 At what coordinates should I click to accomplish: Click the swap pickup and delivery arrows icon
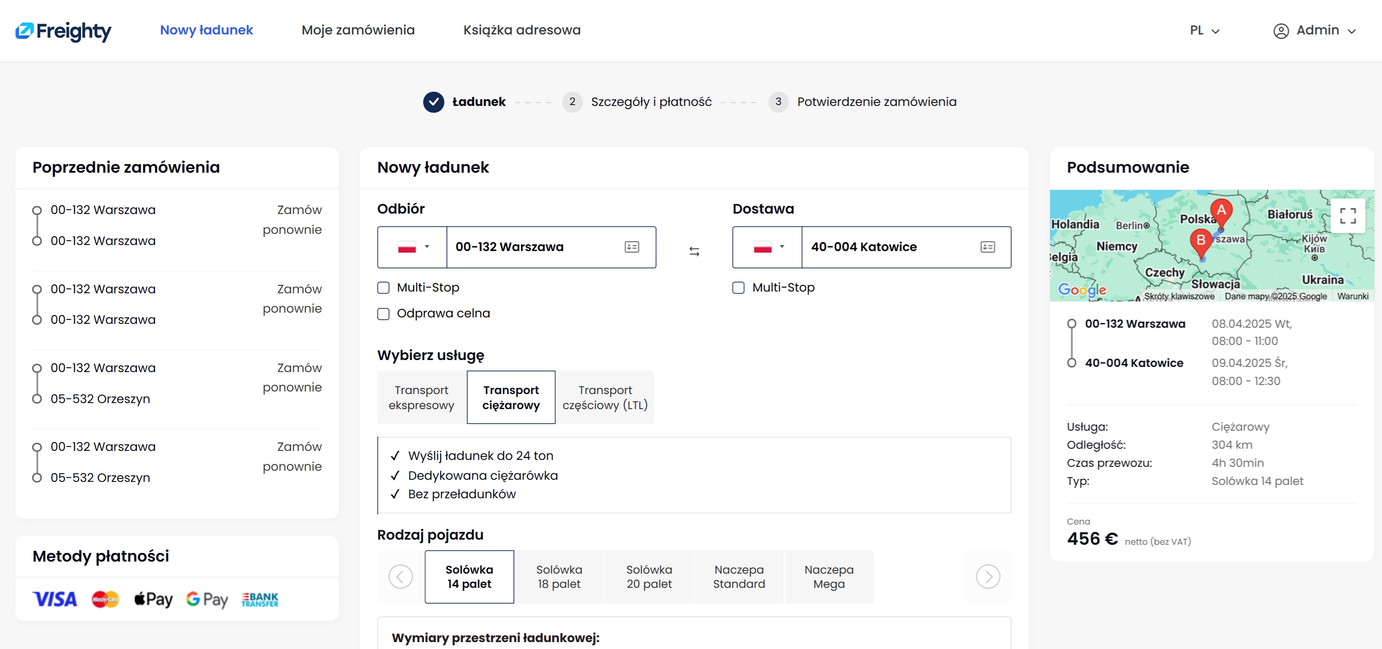pos(694,251)
